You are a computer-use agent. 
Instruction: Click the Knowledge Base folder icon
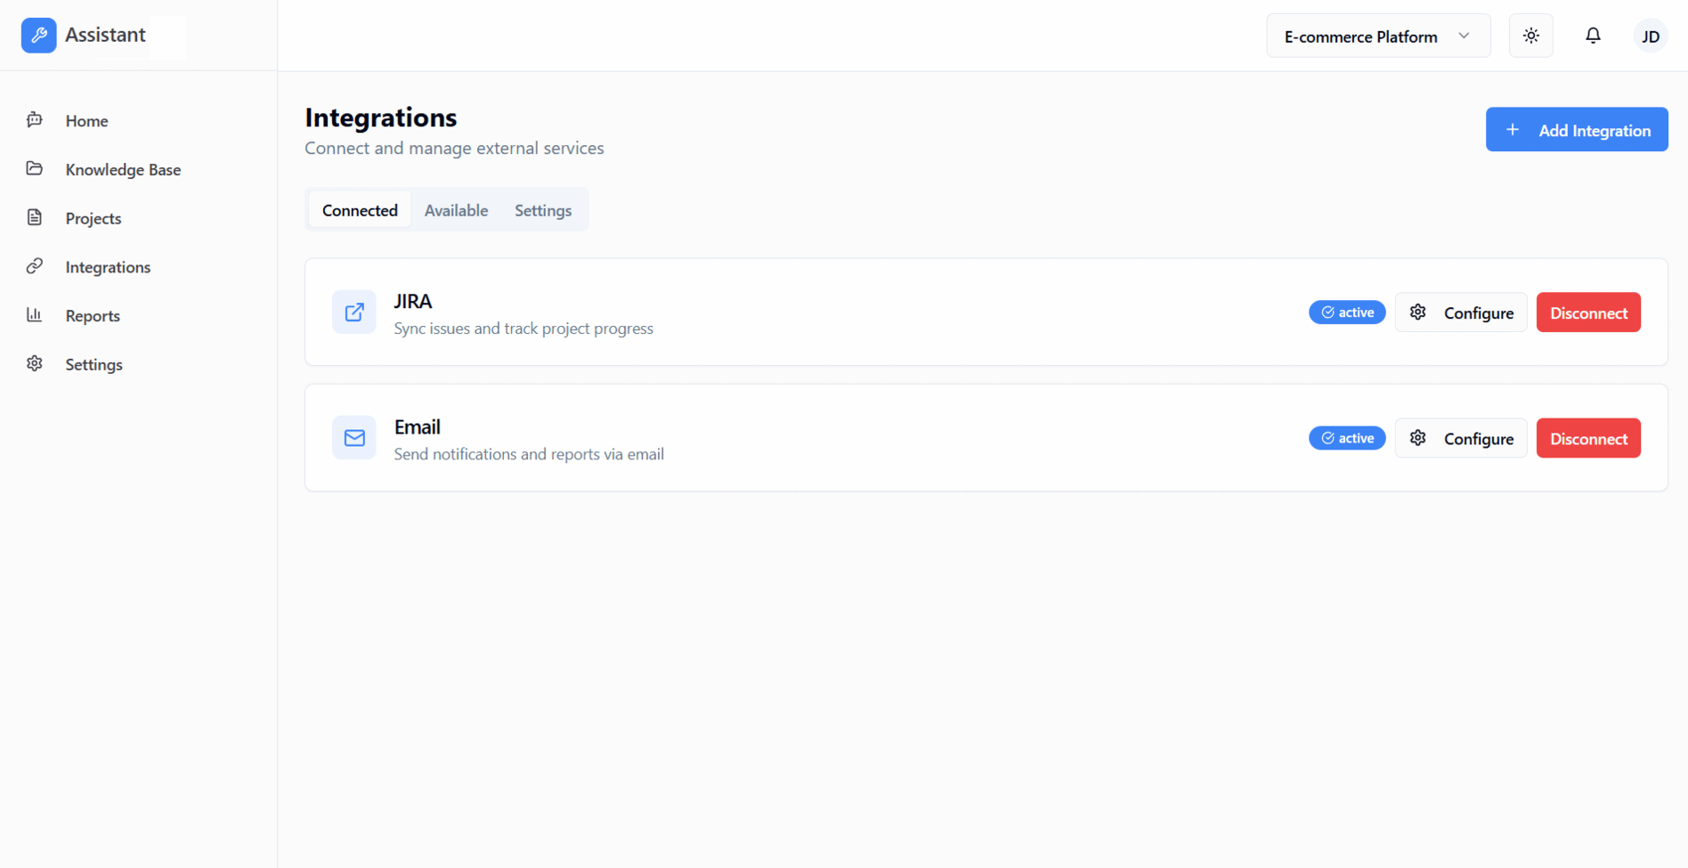click(x=35, y=169)
